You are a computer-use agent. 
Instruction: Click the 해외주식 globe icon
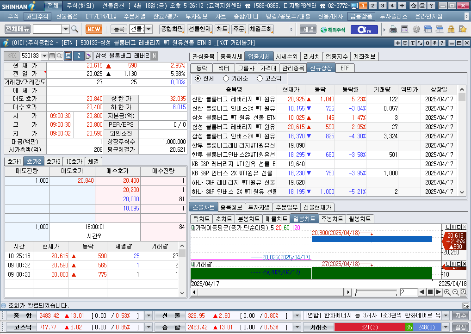pos(333,30)
